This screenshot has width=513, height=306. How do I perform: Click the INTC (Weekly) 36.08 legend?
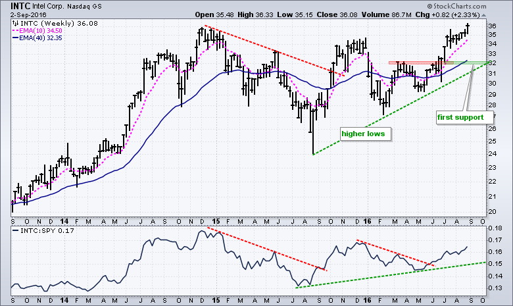pos(59,24)
